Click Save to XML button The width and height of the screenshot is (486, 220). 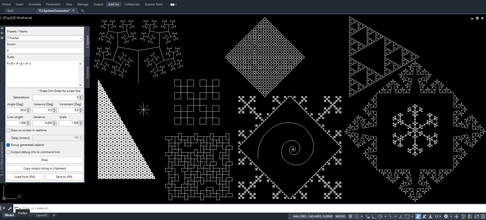[64, 177]
